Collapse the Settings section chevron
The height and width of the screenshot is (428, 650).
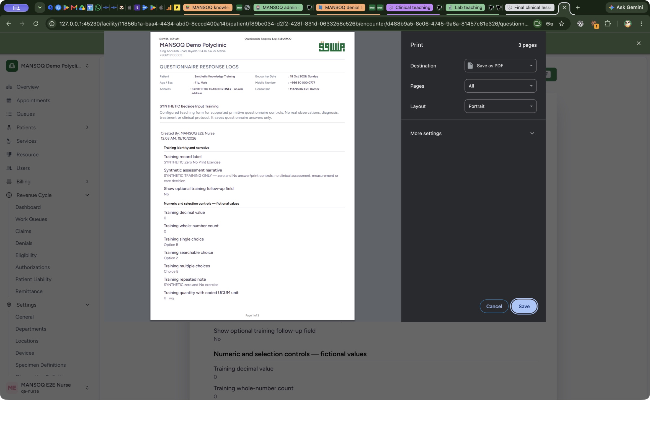pos(87,305)
